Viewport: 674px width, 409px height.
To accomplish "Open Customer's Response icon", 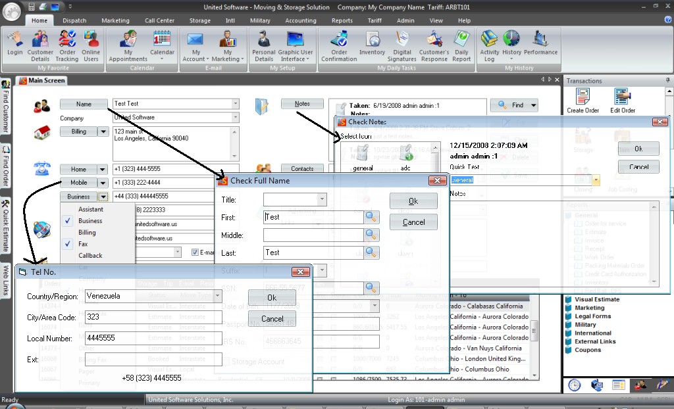I will pyautogui.click(x=434, y=46).
